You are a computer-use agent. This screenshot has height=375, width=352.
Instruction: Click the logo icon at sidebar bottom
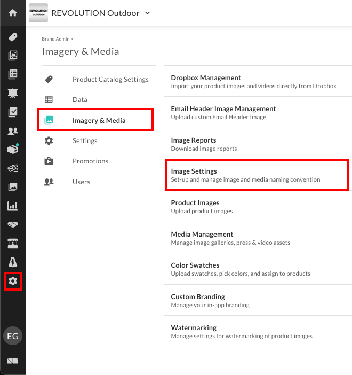point(13,361)
